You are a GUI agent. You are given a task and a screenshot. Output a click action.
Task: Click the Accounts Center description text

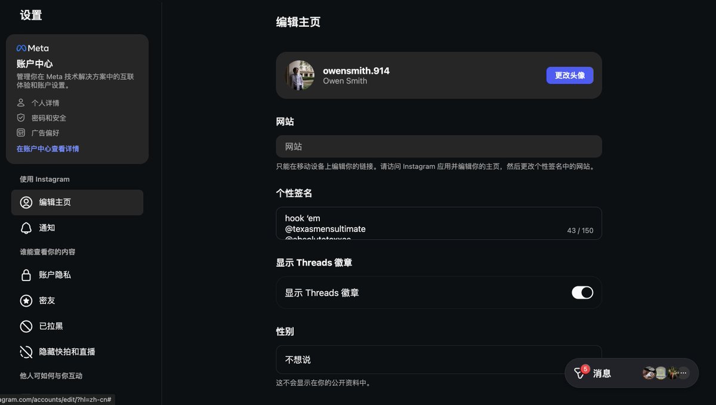click(x=75, y=81)
